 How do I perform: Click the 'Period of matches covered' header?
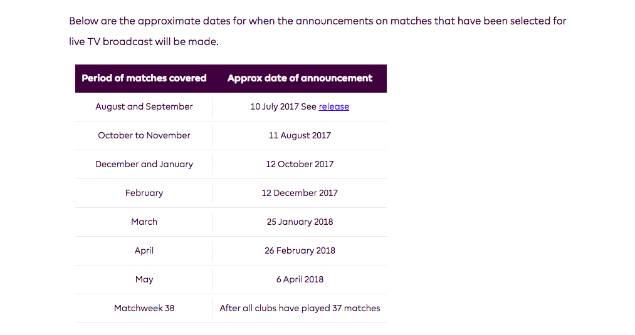[x=144, y=78]
